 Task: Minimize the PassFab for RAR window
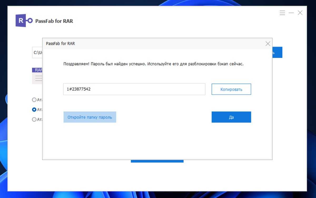[291, 13]
